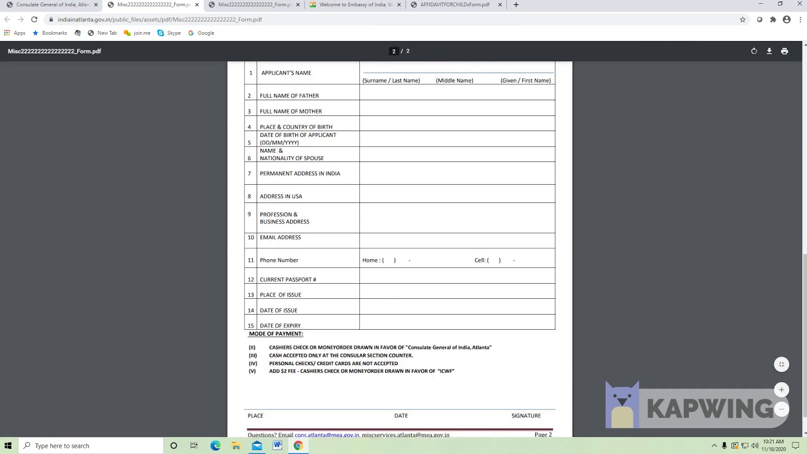The image size is (807, 454).
Task: Click the DATE OF ISSUE row label
Action: pyautogui.click(x=279, y=310)
